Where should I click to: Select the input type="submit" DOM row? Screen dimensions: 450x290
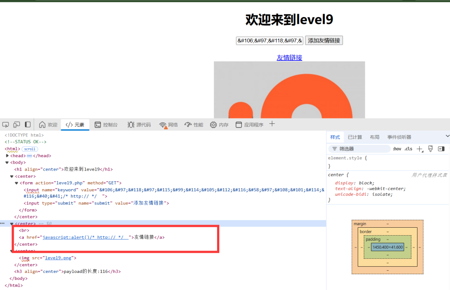[x=96, y=203]
